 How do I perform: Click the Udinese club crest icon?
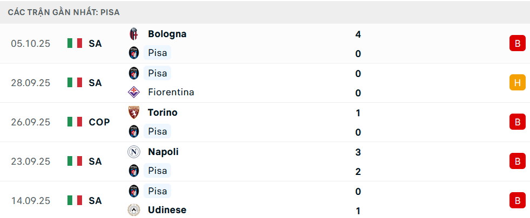coord(134,210)
